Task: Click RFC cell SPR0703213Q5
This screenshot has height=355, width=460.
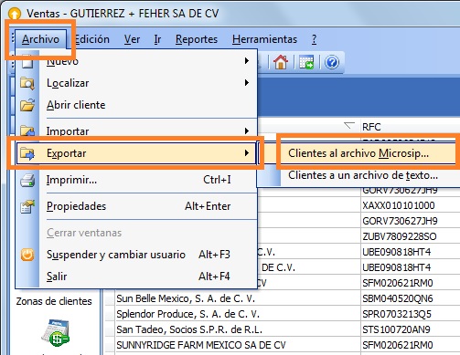Action: coord(411,314)
